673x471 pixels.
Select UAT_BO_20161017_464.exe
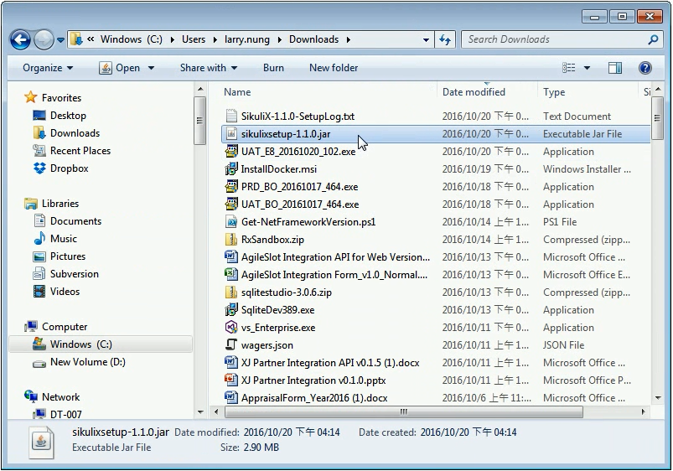(x=299, y=204)
